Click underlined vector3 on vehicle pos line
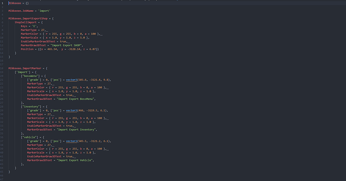346x181 pixels. click(72, 141)
